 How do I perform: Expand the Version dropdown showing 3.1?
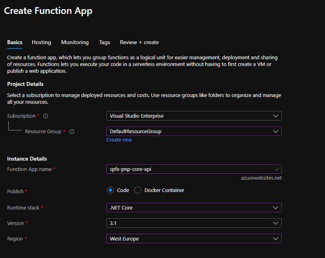(x=194, y=223)
